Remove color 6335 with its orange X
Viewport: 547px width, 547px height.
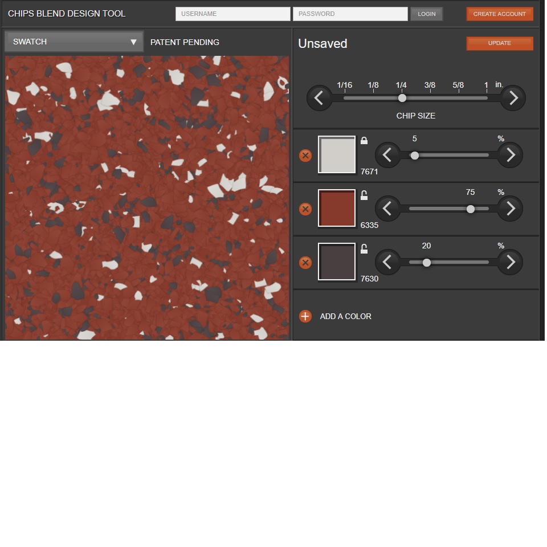click(x=305, y=209)
